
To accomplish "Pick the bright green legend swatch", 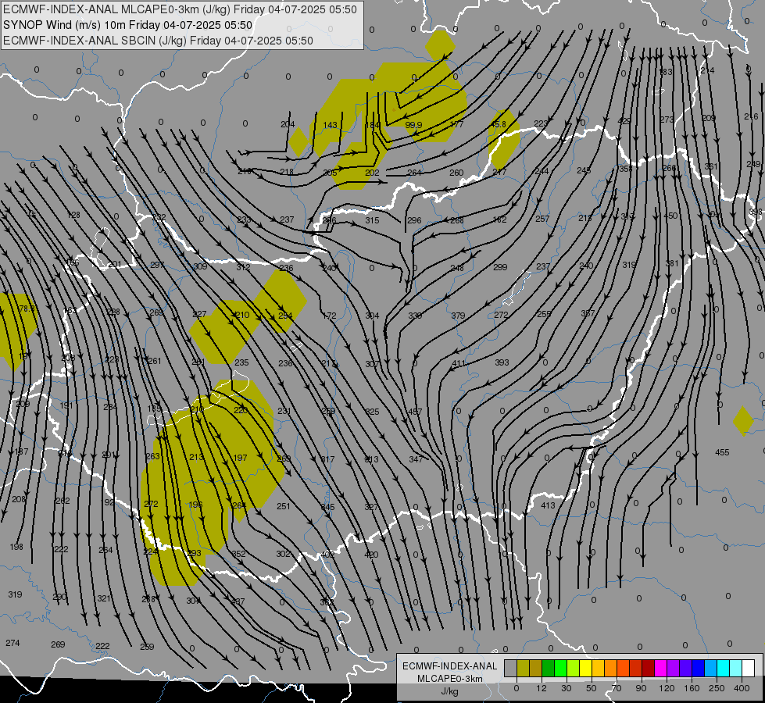I will click(x=560, y=668).
